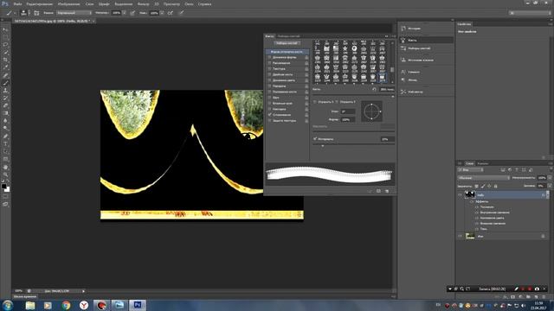The height and width of the screenshot is (311, 554).
Task: Open the layer blend mode Обычные dropdown
Action: click(x=483, y=178)
